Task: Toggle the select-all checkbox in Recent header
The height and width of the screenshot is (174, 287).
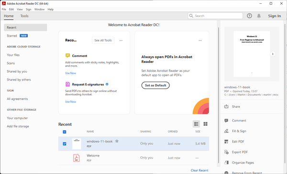Action: pos(65,132)
